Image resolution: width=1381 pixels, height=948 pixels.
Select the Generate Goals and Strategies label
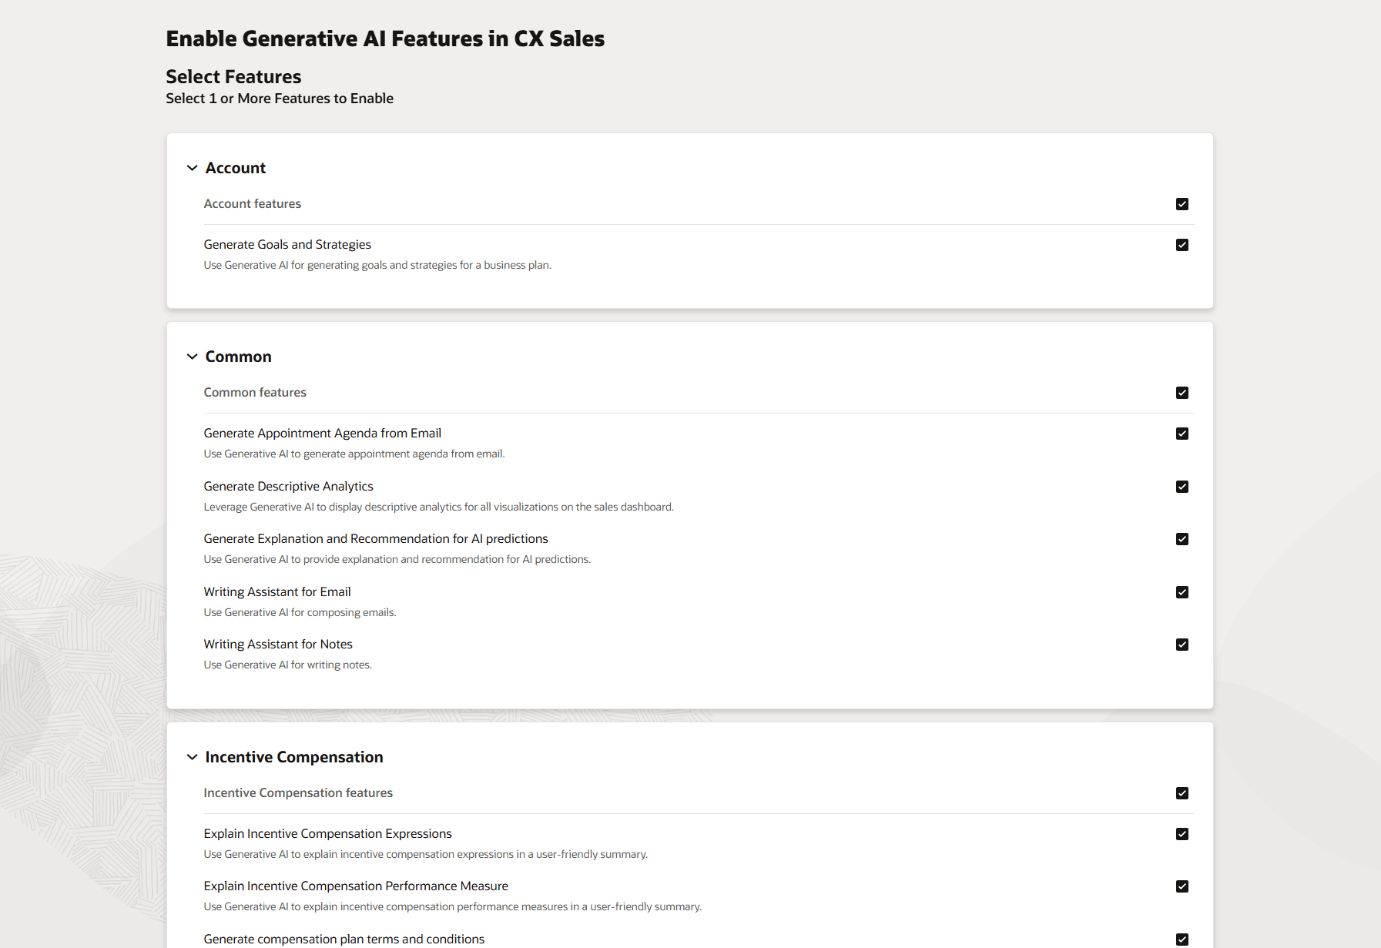coord(287,244)
